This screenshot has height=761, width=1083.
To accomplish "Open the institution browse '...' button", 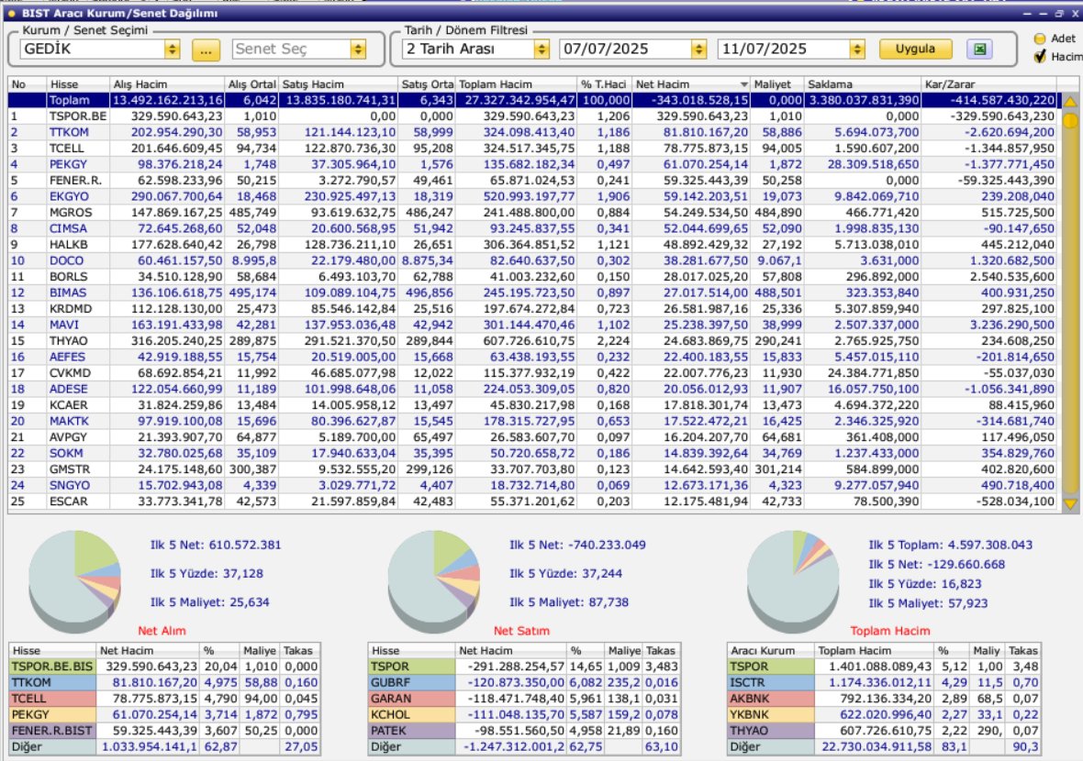I will pos(206,50).
